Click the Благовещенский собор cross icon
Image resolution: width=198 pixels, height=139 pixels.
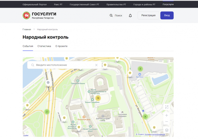point(103,116)
